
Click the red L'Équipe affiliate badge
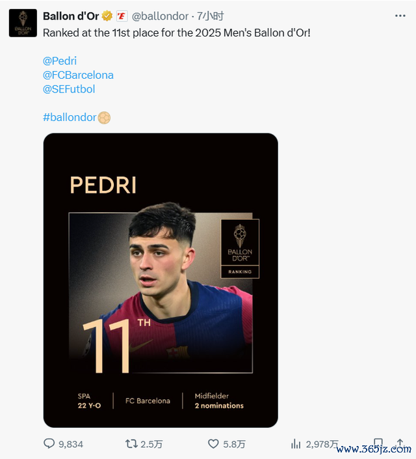(x=122, y=16)
